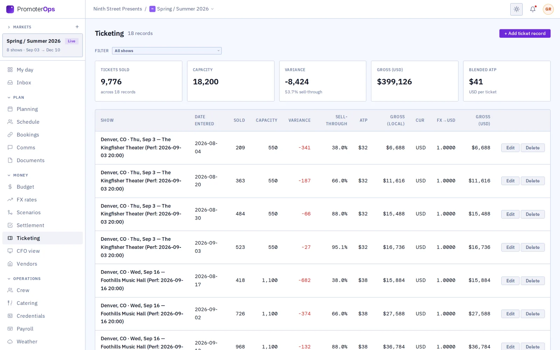This screenshot has width=560, height=350.
Task: Open FX rates trend icon item
Action: pyautogui.click(x=10, y=200)
